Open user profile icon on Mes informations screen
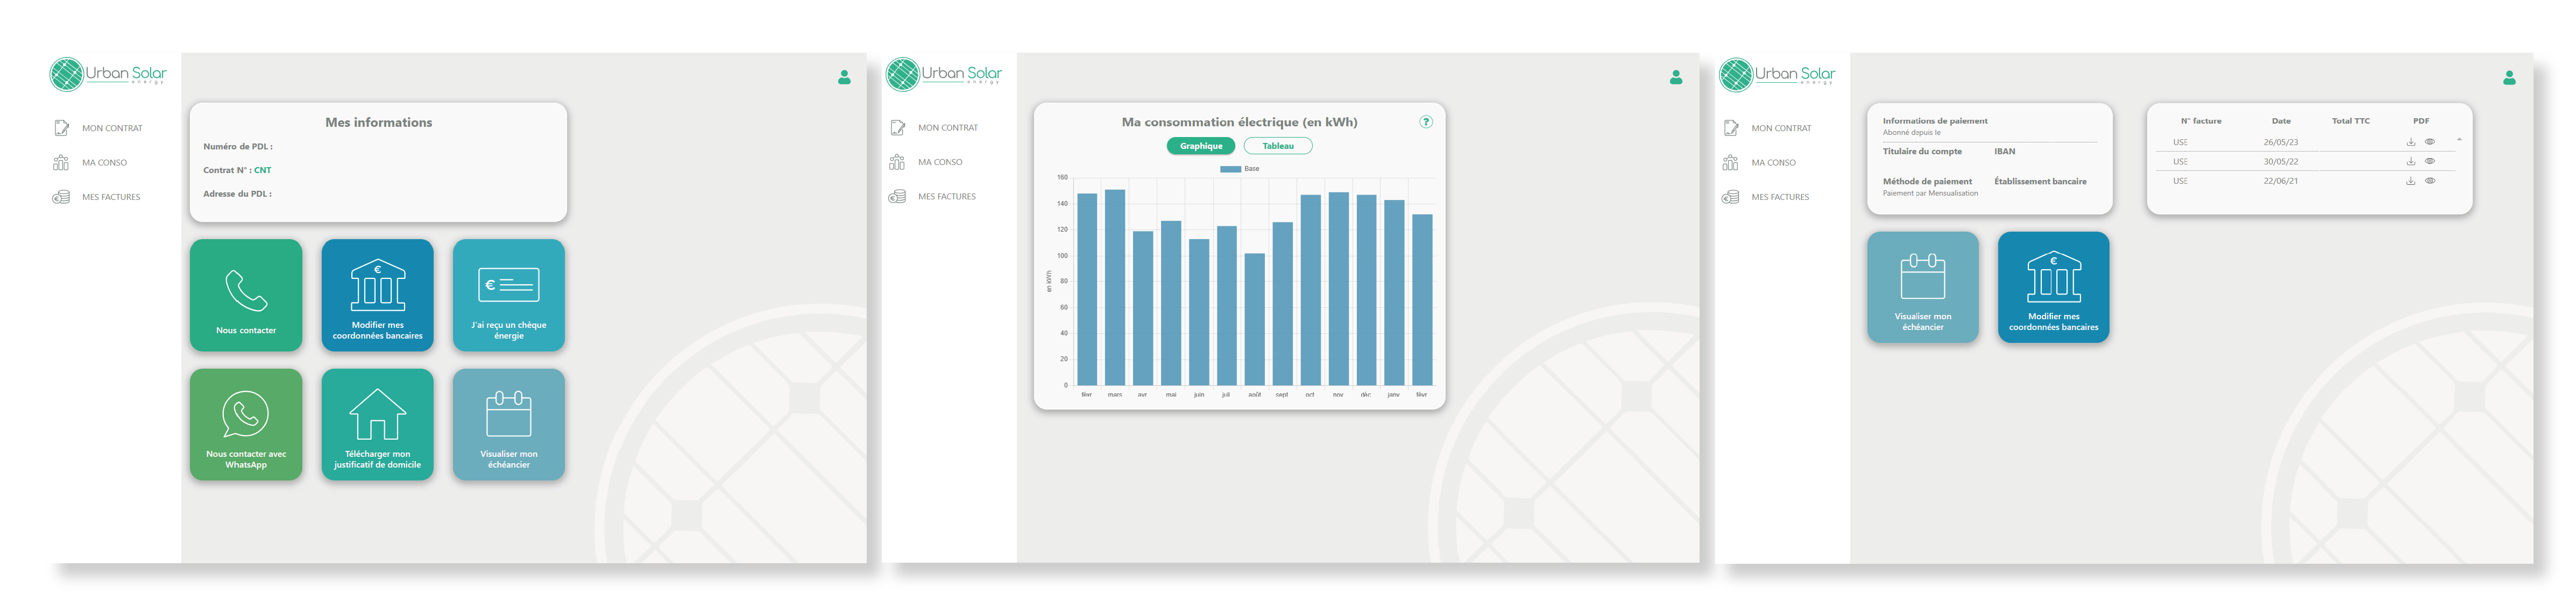This screenshot has width=2576, height=603. click(x=844, y=77)
